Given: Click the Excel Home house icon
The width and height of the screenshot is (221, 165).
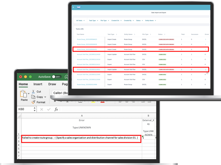Looking at the screenshot, I should (x=66, y=77).
